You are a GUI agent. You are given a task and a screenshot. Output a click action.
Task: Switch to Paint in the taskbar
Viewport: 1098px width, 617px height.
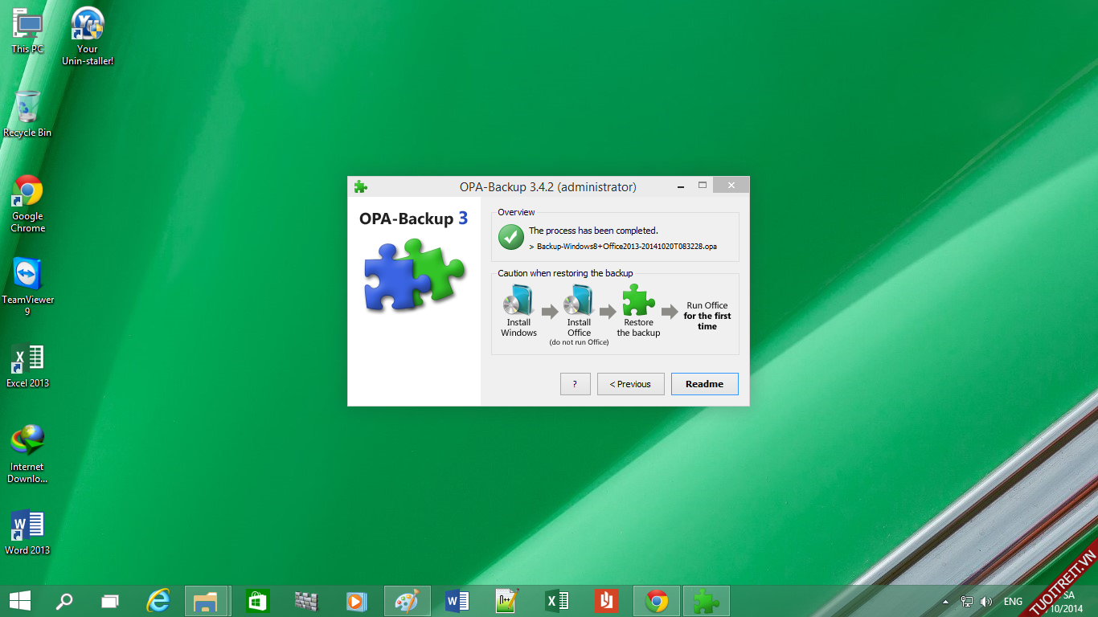point(408,600)
